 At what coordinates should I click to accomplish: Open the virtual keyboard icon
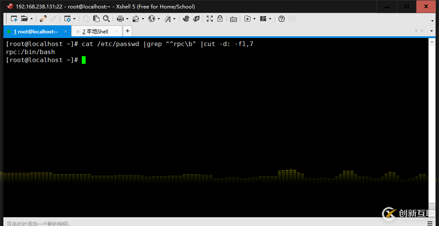(x=233, y=19)
